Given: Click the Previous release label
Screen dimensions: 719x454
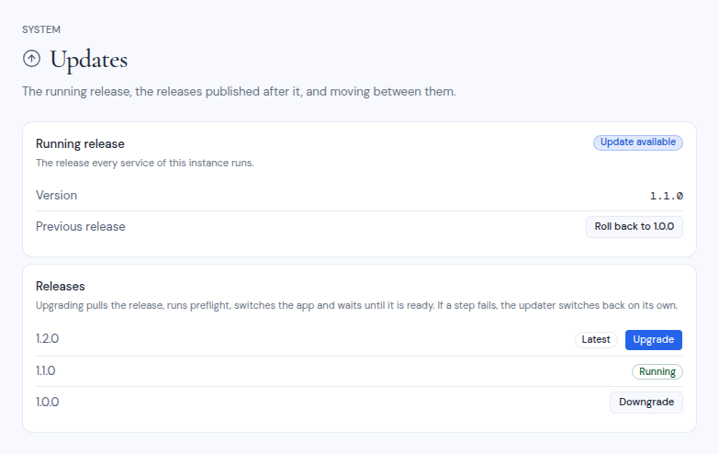Looking at the screenshot, I should [80, 227].
